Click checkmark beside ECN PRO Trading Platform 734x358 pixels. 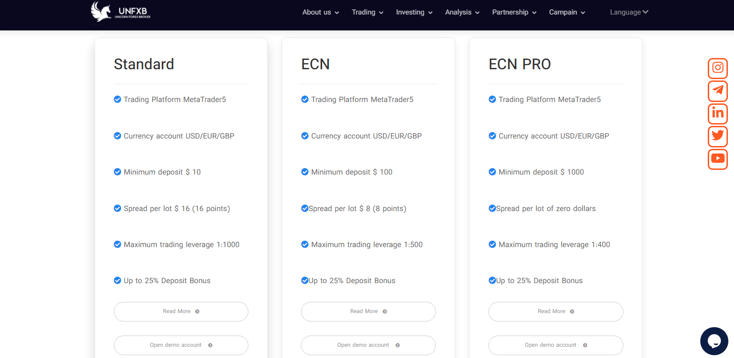coord(492,99)
